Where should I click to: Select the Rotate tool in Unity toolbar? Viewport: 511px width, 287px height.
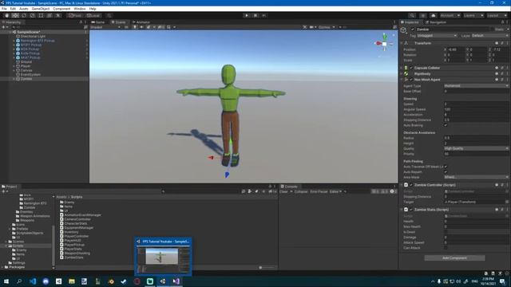[24, 15]
